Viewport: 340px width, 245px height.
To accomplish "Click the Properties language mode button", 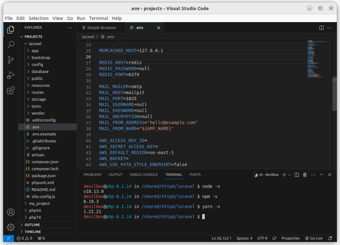I will tap(290, 238).
